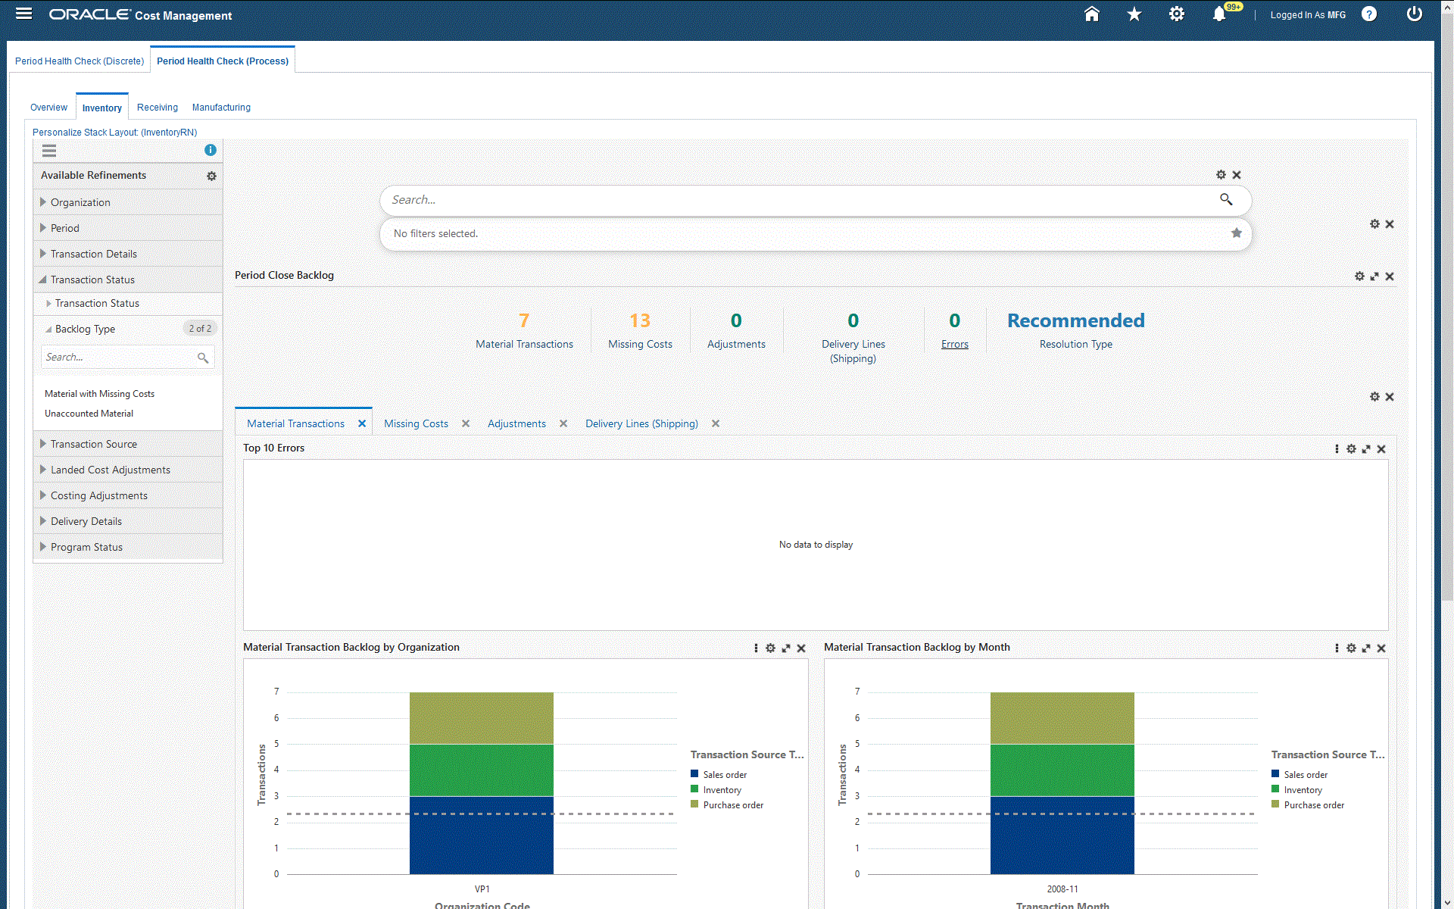Select Unaccounted Material backlog type
The height and width of the screenshot is (909, 1454).
89,414
